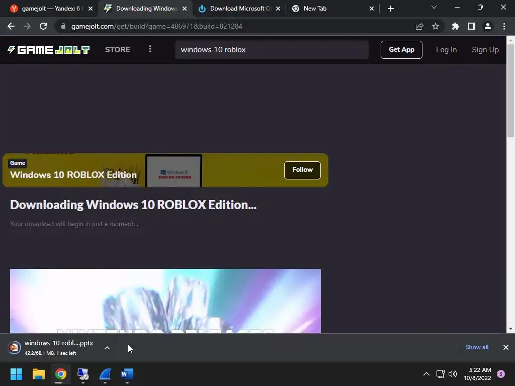Click the Chrome taskbar icon
Image resolution: width=515 pixels, height=386 pixels.
coord(60,374)
